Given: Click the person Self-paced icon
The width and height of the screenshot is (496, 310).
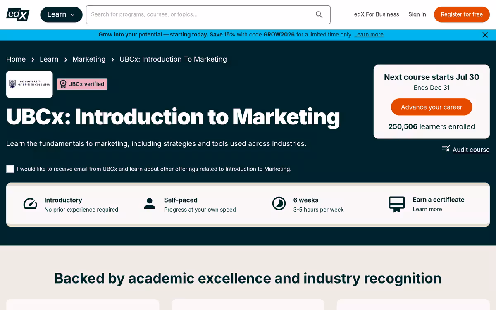Looking at the screenshot, I should [x=150, y=203].
